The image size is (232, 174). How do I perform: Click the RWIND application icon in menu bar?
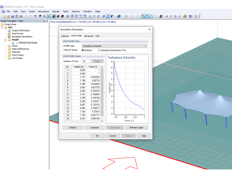3,11
